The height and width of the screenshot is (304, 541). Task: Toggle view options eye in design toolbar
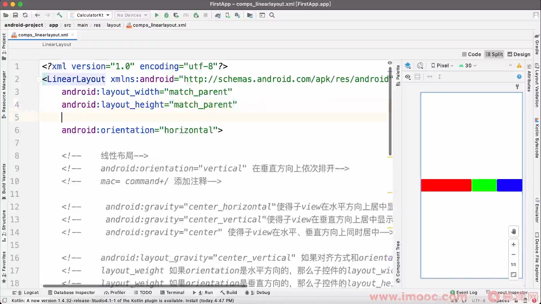pyautogui.click(x=408, y=77)
